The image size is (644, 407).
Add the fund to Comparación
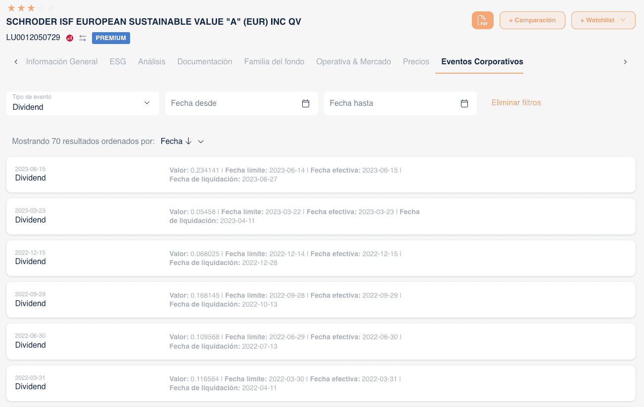[532, 20]
